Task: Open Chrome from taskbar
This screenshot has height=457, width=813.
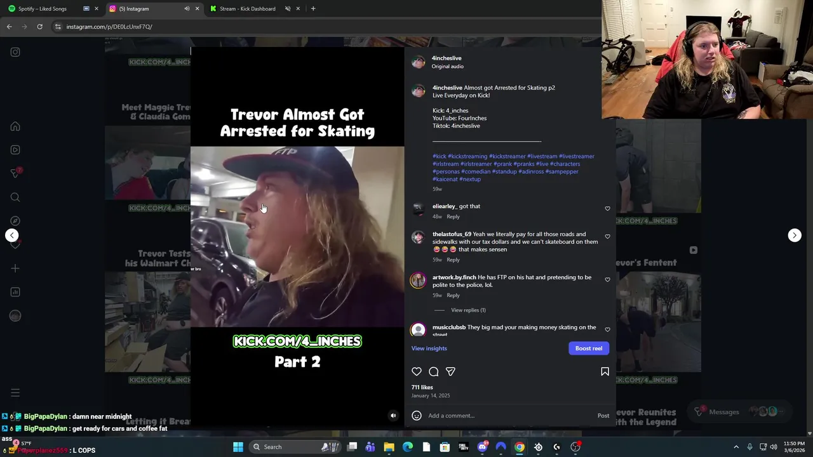Action: pyautogui.click(x=520, y=447)
